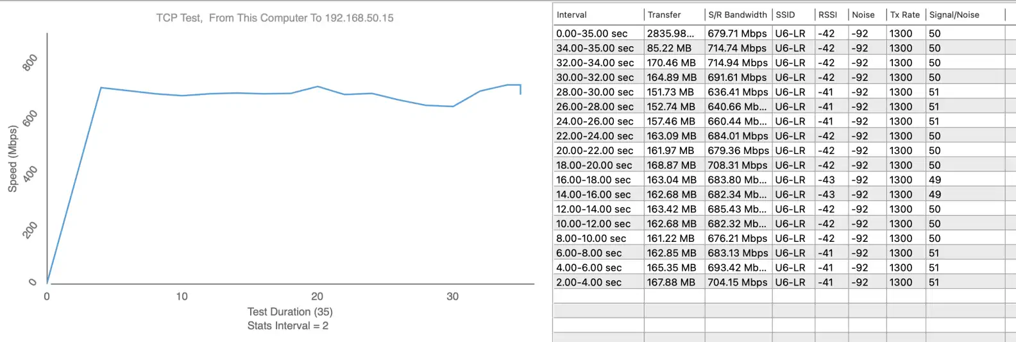The height and width of the screenshot is (342, 1016).
Task: Click the Test Duration (35) label
Action: [x=290, y=312]
